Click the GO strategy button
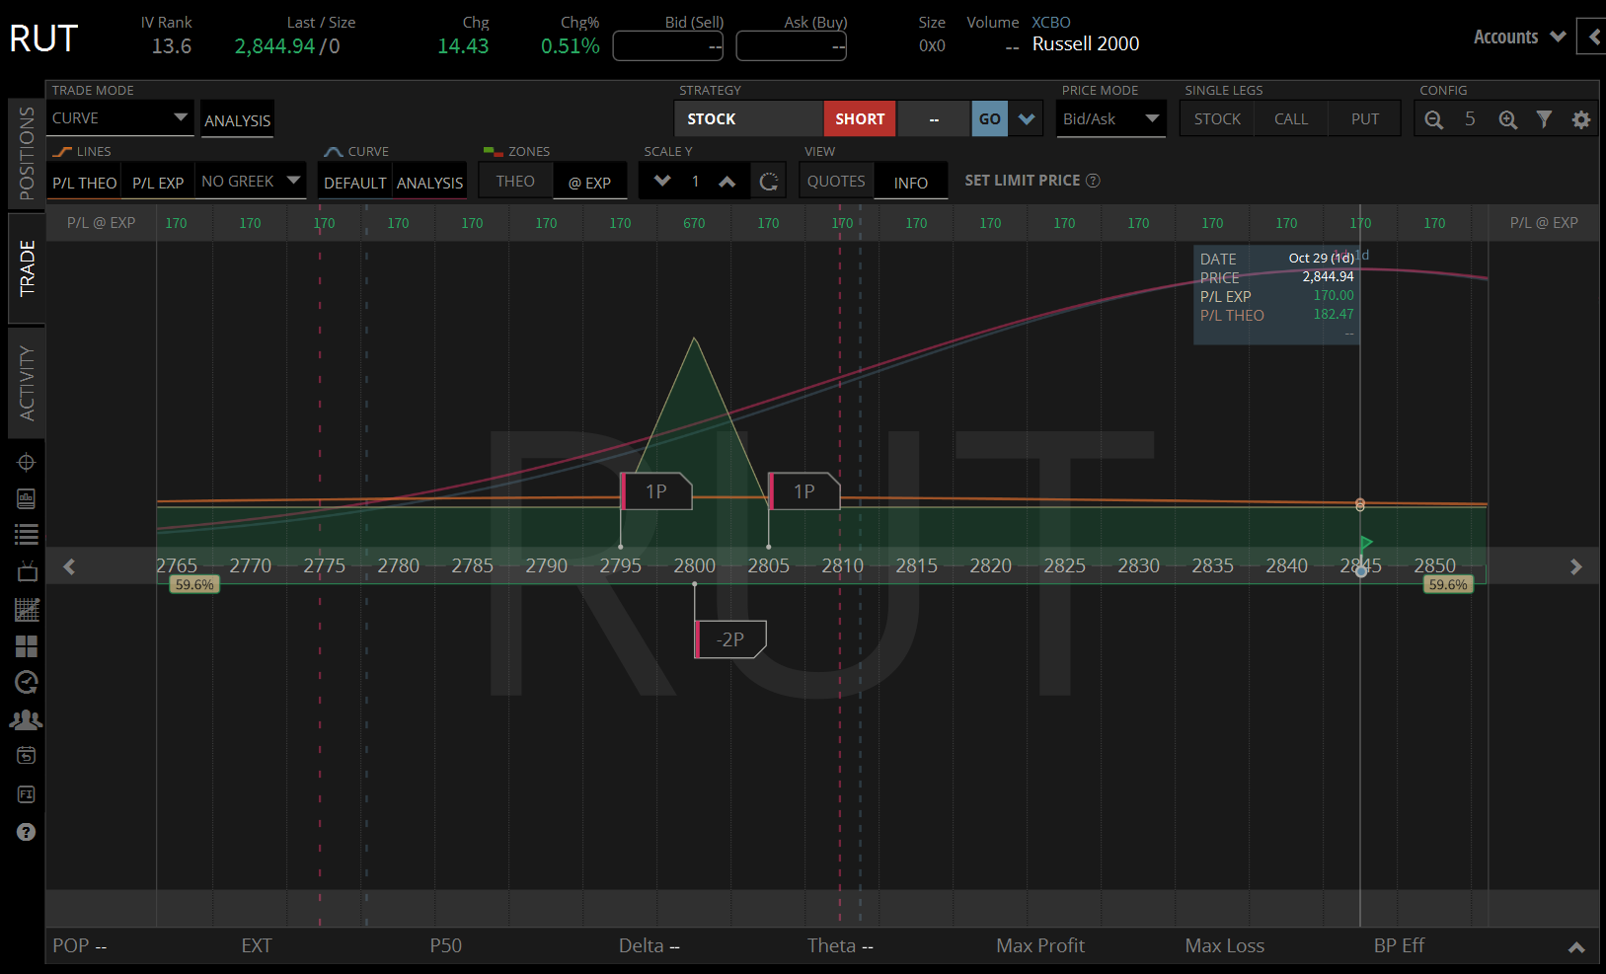Image resolution: width=1606 pixels, height=974 pixels. click(990, 119)
